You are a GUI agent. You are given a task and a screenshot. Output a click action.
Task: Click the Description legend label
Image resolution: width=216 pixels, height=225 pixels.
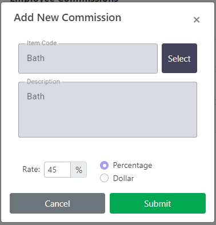pyautogui.click(x=43, y=82)
